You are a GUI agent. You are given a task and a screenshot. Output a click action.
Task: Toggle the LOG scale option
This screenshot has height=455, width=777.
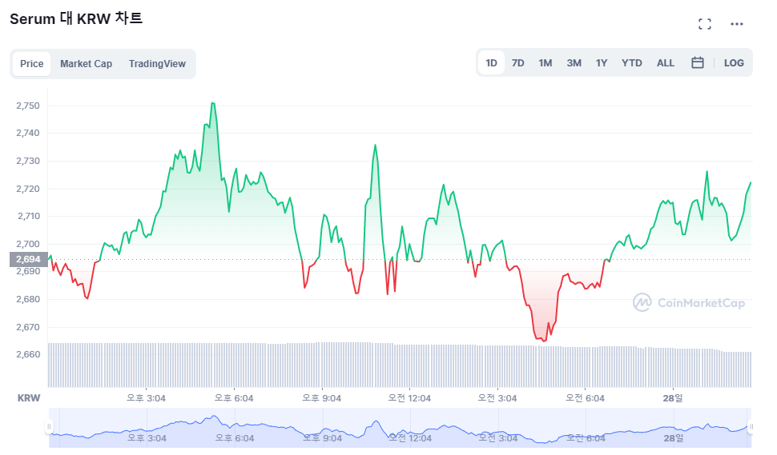(734, 63)
